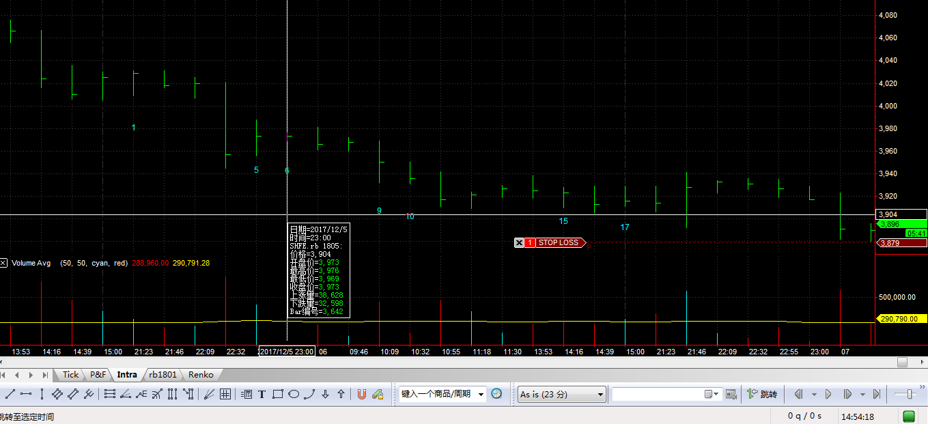Open the calculator drawing tool
Image resolution: width=928 pixels, height=424 pixels.
point(246,394)
